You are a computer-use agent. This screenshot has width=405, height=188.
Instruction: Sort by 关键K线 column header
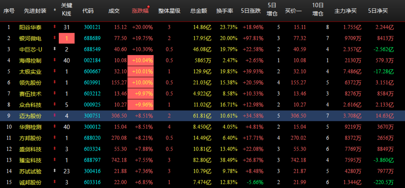pyautogui.click(x=67, y=9)
